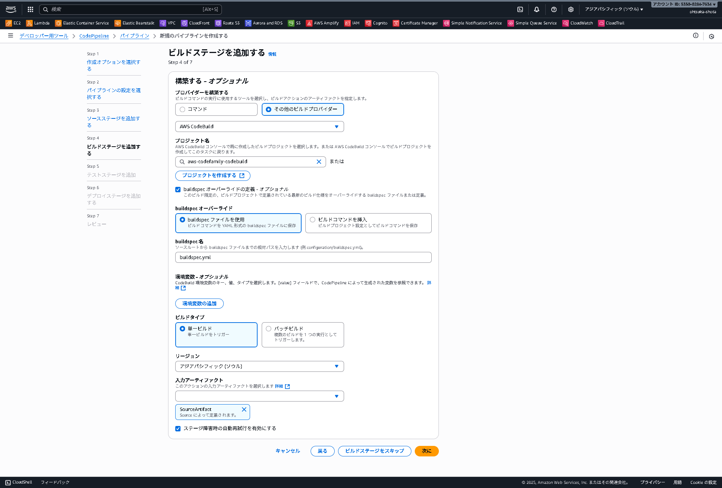Open the notifications bell

point(537,9)
